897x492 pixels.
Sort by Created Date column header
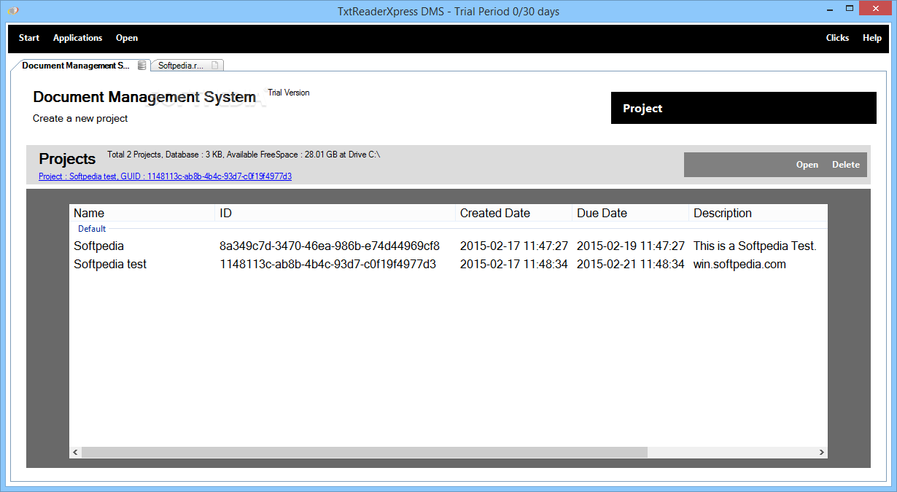point(514,213)
